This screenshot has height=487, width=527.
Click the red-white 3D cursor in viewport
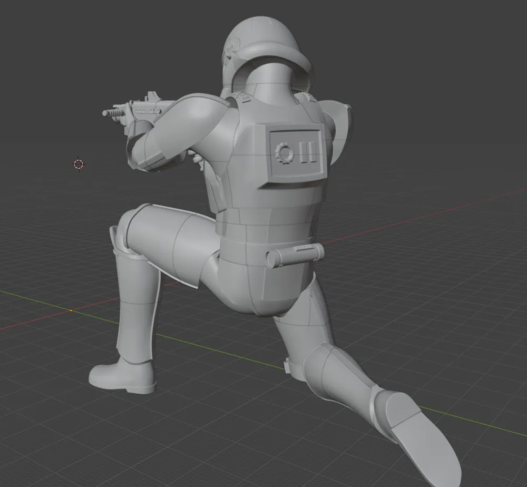click(x=79, y=164)
